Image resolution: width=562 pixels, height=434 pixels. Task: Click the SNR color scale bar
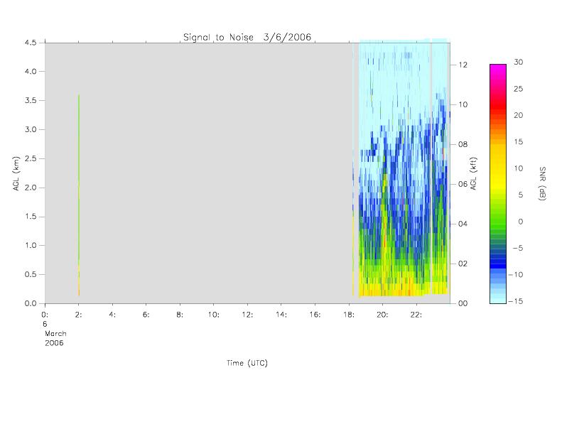click(498, 184)
